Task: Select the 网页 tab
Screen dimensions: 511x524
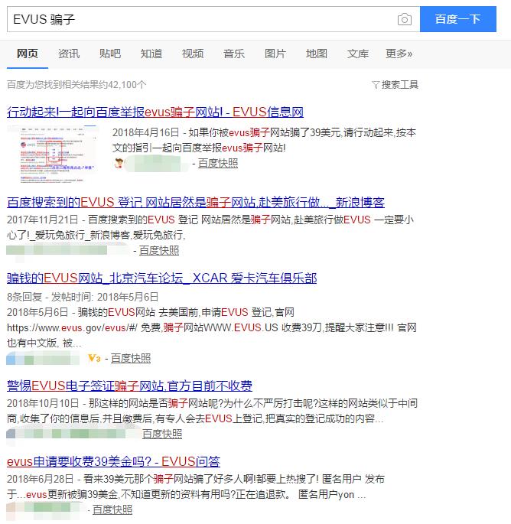Action: click(28, 54)
